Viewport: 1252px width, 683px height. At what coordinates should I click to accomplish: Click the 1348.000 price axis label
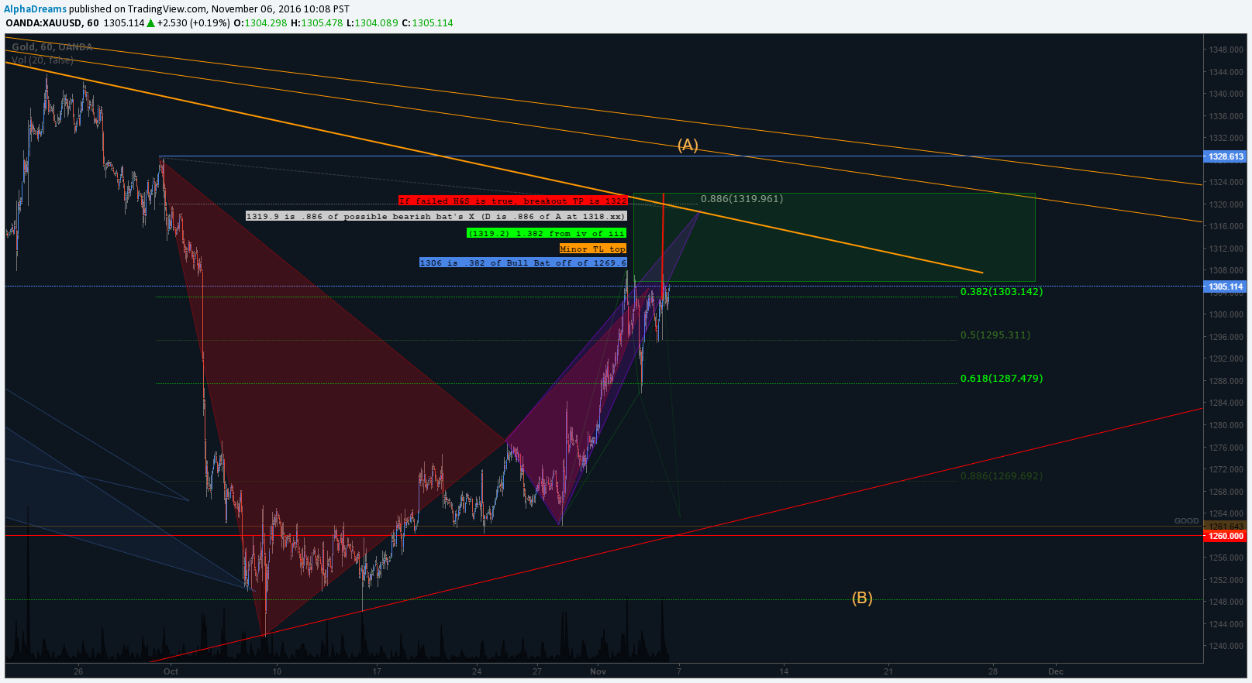(1226, 50)
